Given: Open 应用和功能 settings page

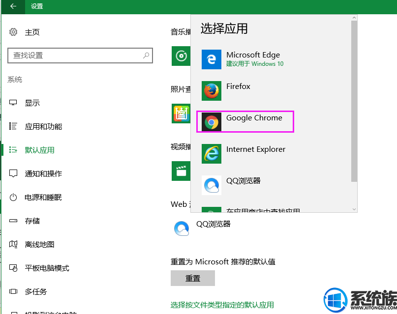Looking at the screenshot, I should (43, 126).
